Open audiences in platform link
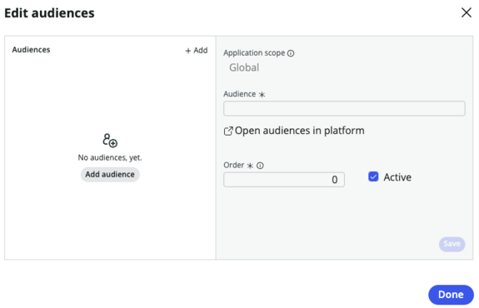Viewport: 479px width, 308px height. click(x=299, y=131)
